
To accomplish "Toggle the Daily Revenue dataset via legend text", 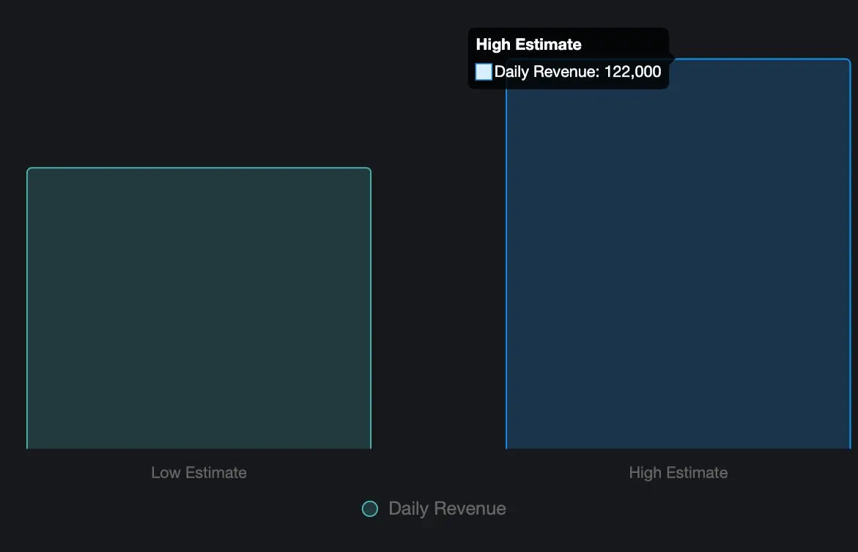I will click(447, 509).
